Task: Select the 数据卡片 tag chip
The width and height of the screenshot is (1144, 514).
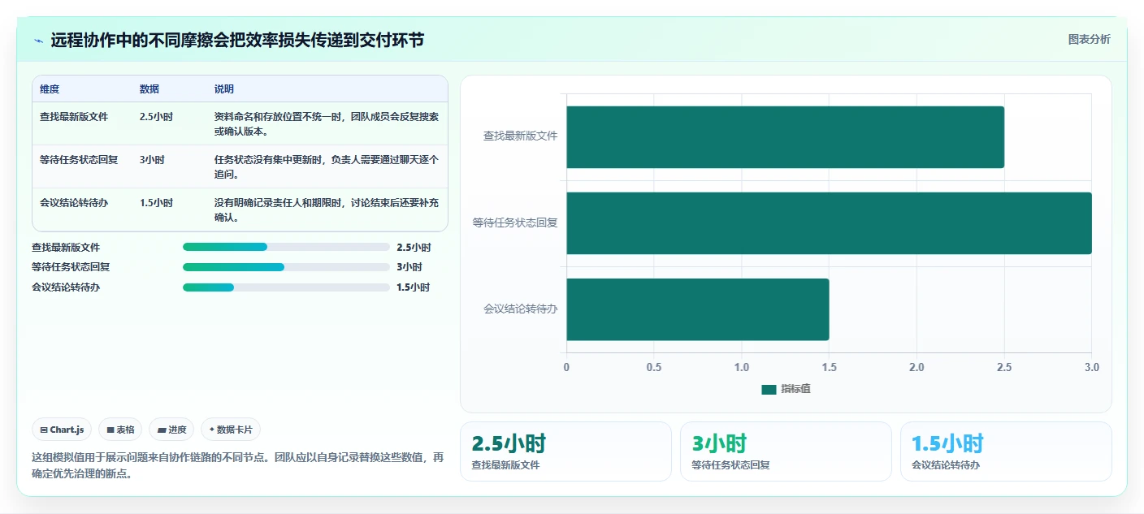Action: (231, 430)
